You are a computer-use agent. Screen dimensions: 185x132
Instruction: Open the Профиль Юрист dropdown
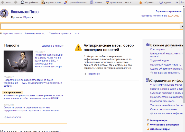[x=28, y=17]
